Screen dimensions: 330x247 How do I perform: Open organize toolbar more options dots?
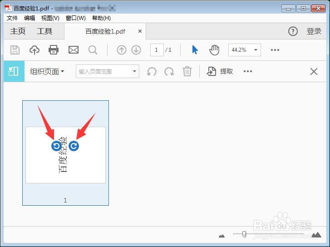(x=248, y=71)
